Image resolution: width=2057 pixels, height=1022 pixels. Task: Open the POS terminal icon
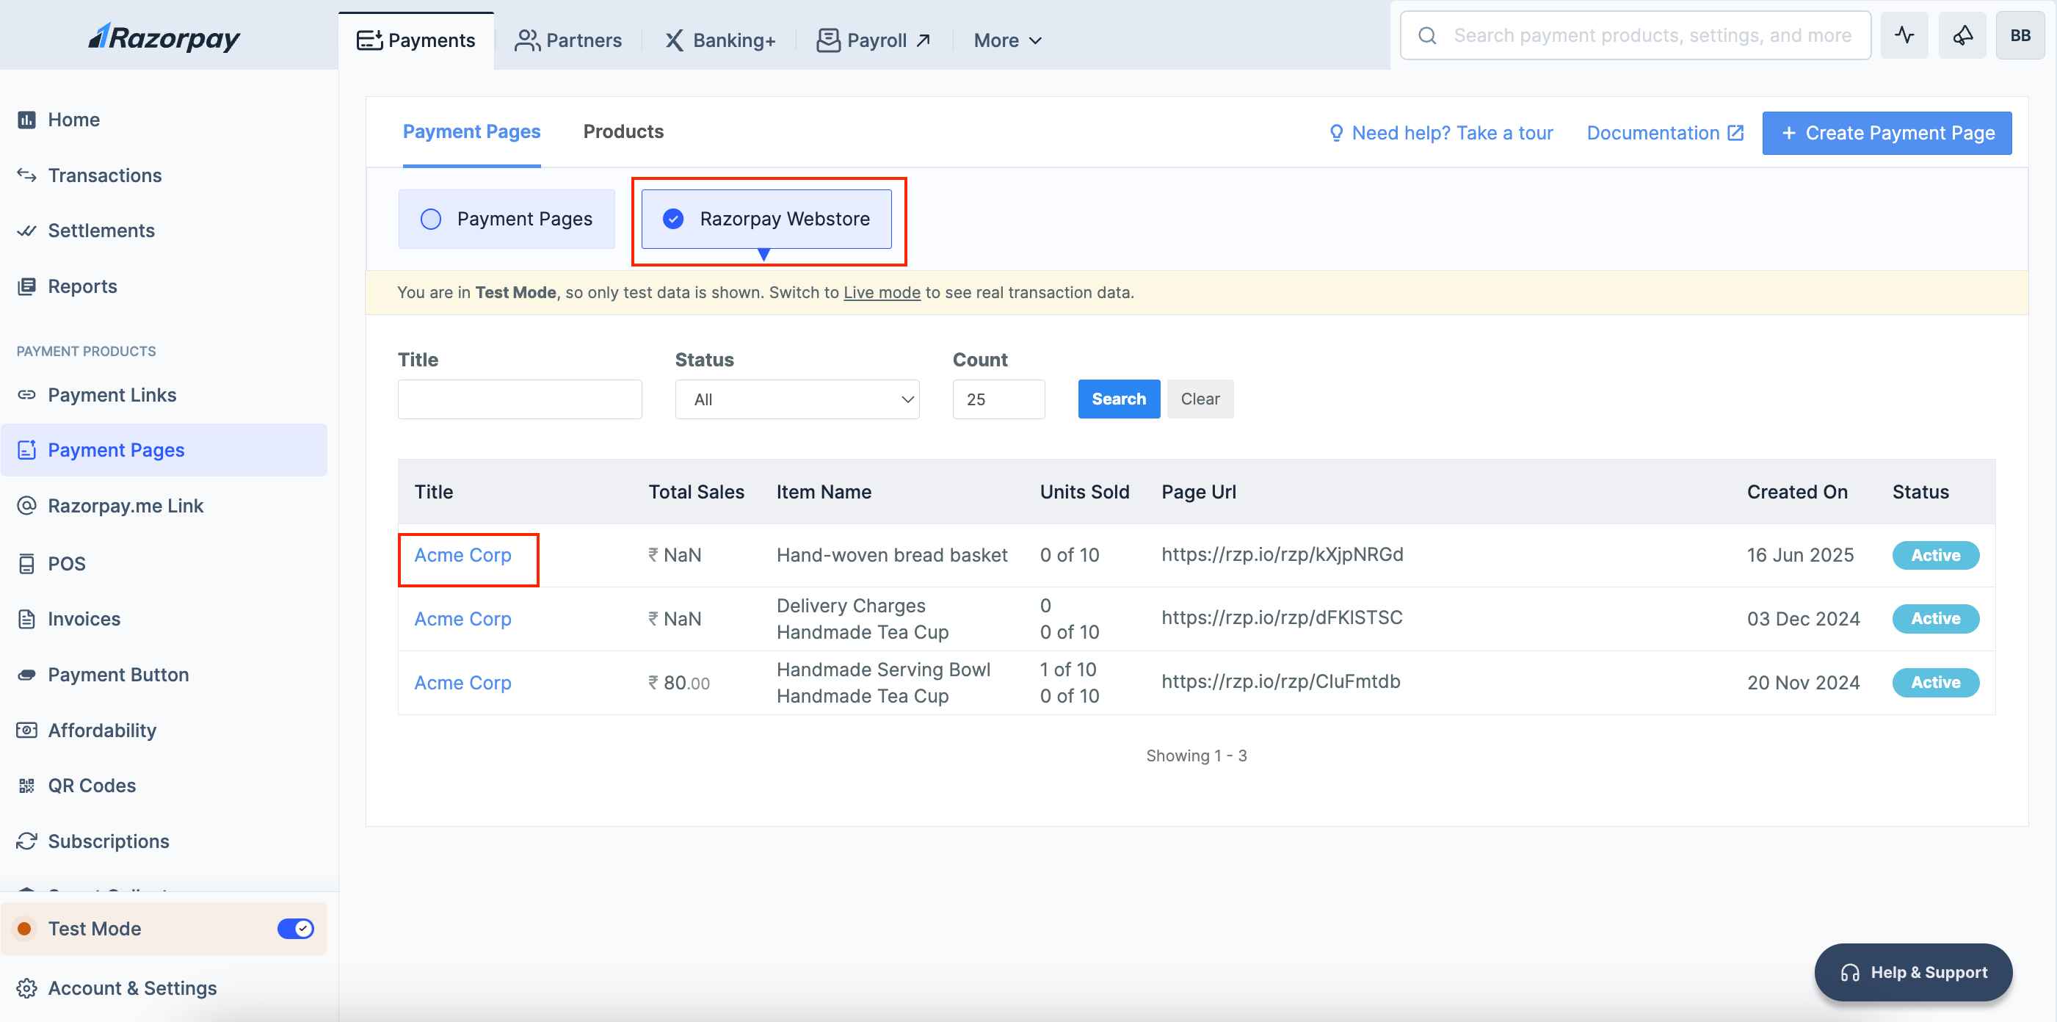click(26, 564)
